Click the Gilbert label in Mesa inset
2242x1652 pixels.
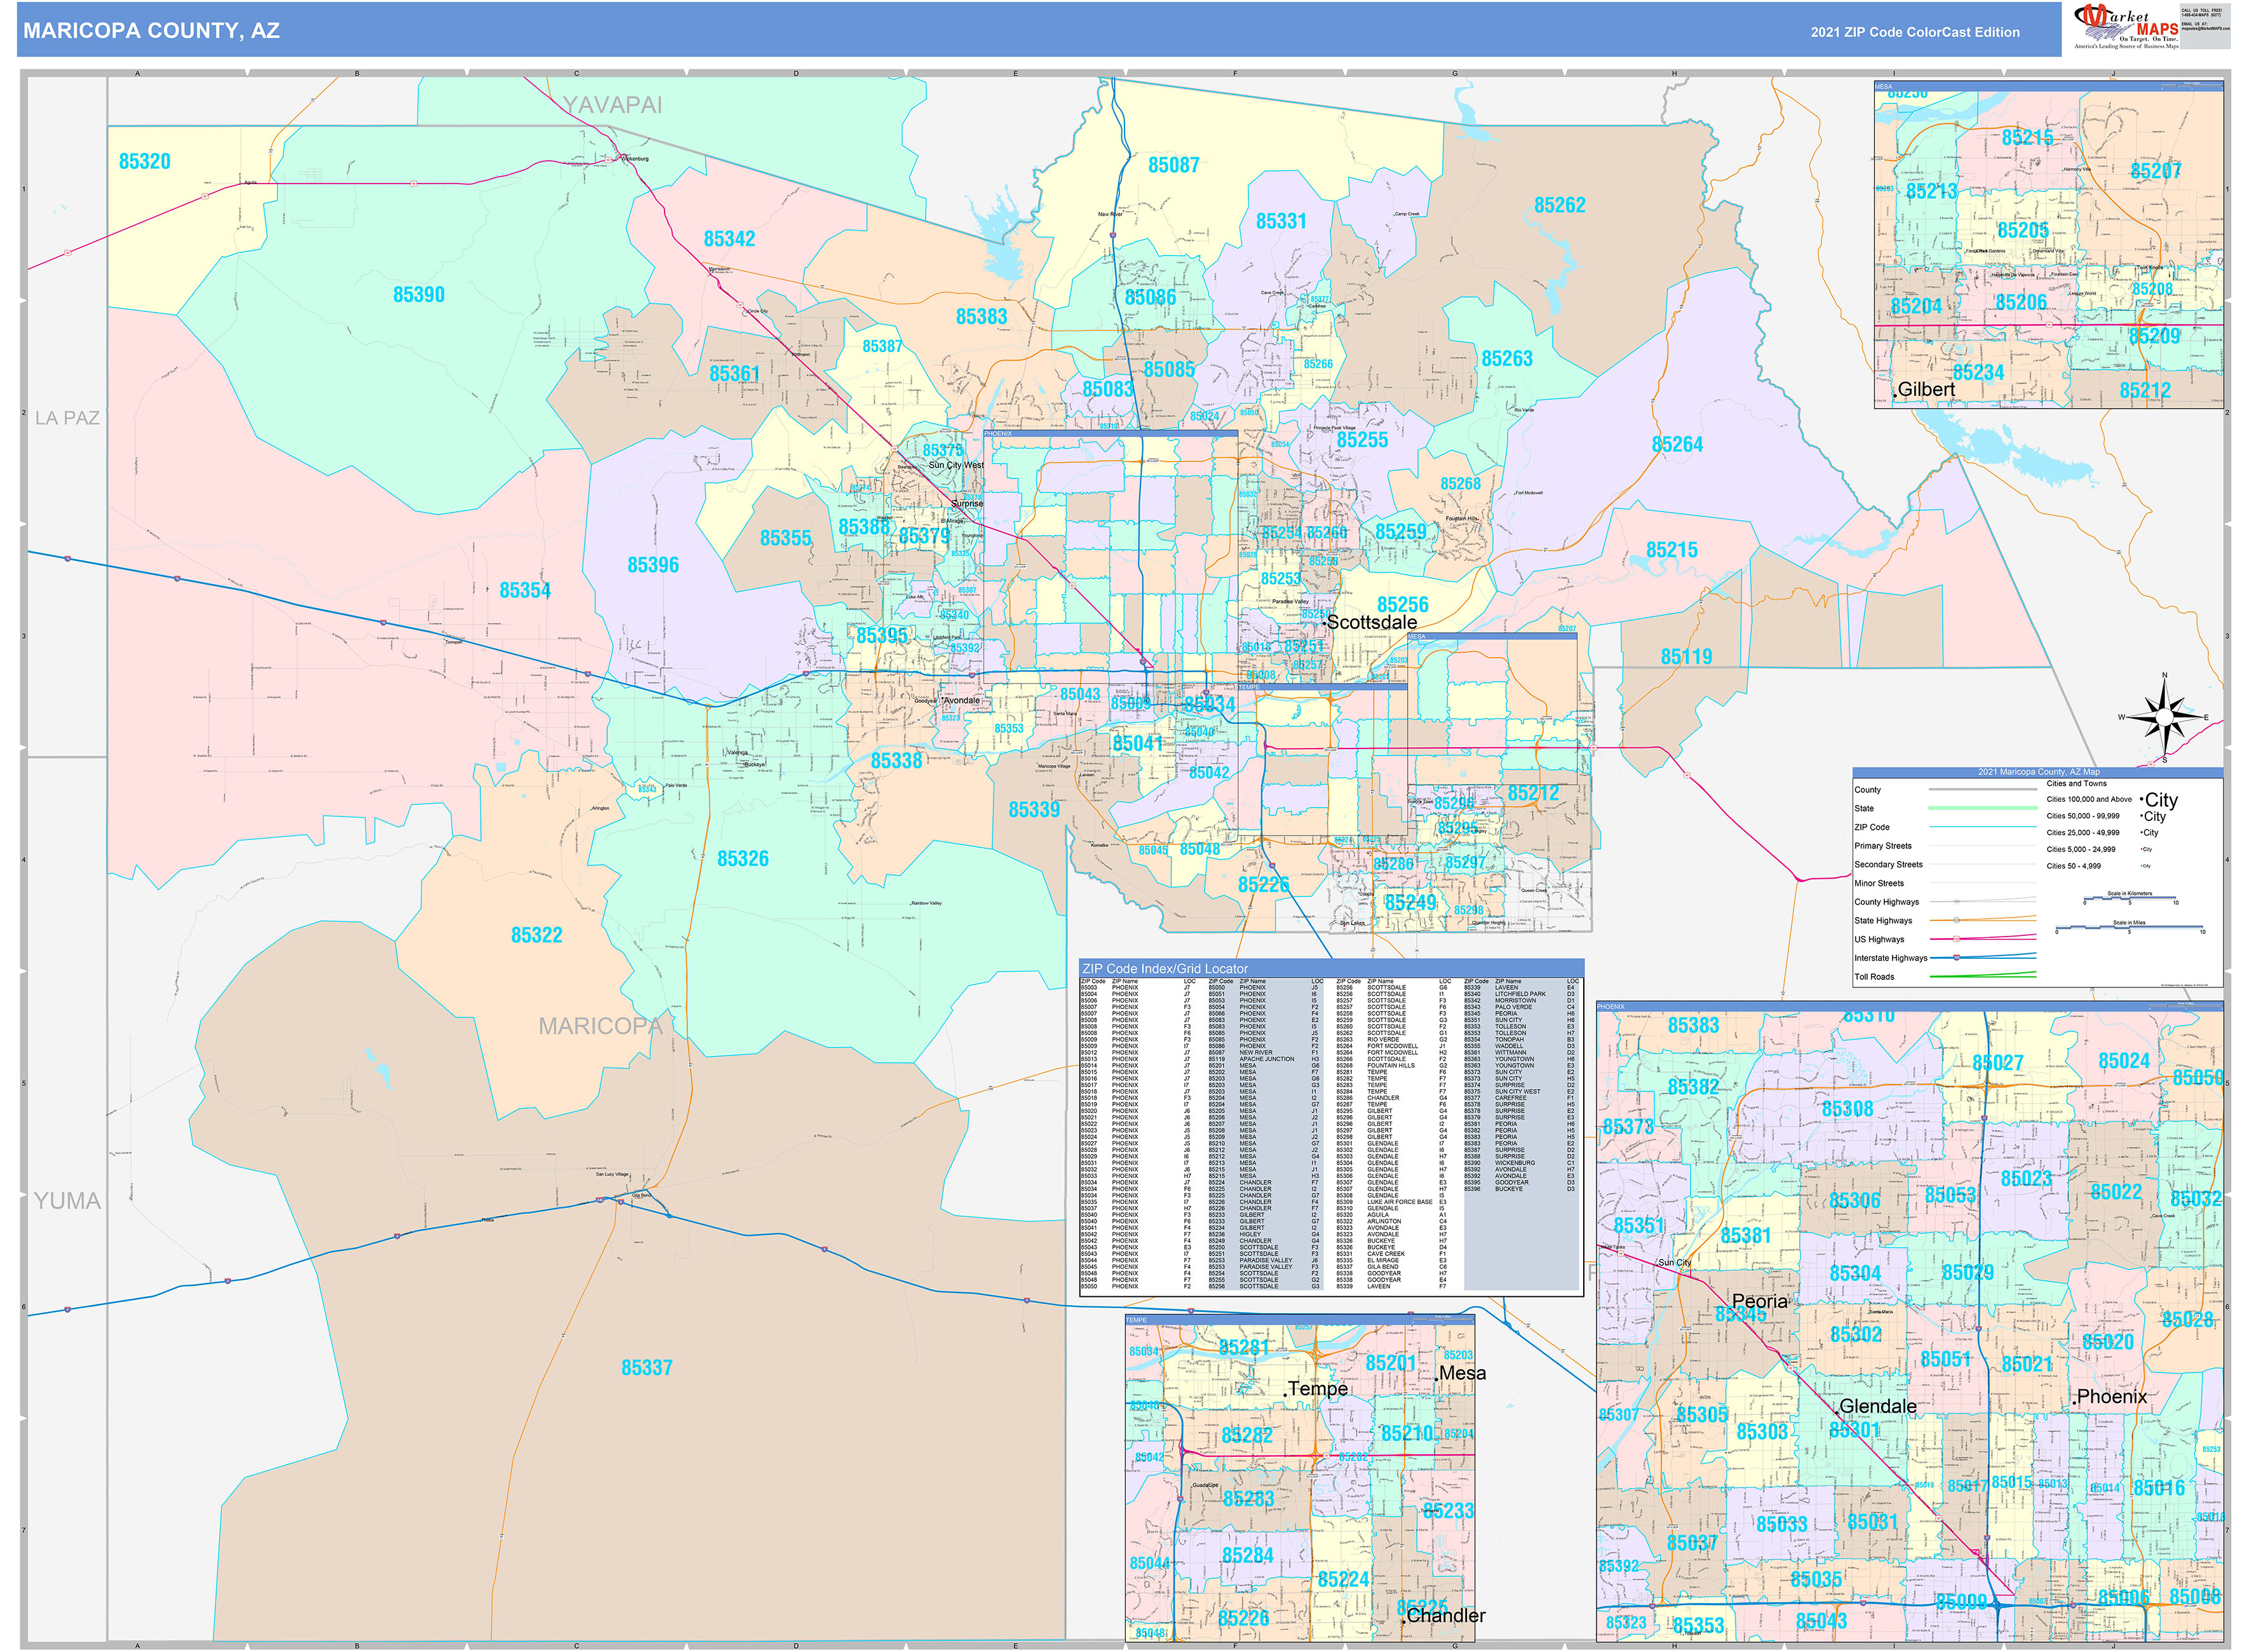click(x=1926, y=390)
